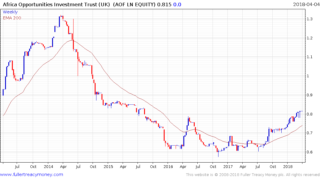Select the 1.3 price axis label

[x=309, y=19]
